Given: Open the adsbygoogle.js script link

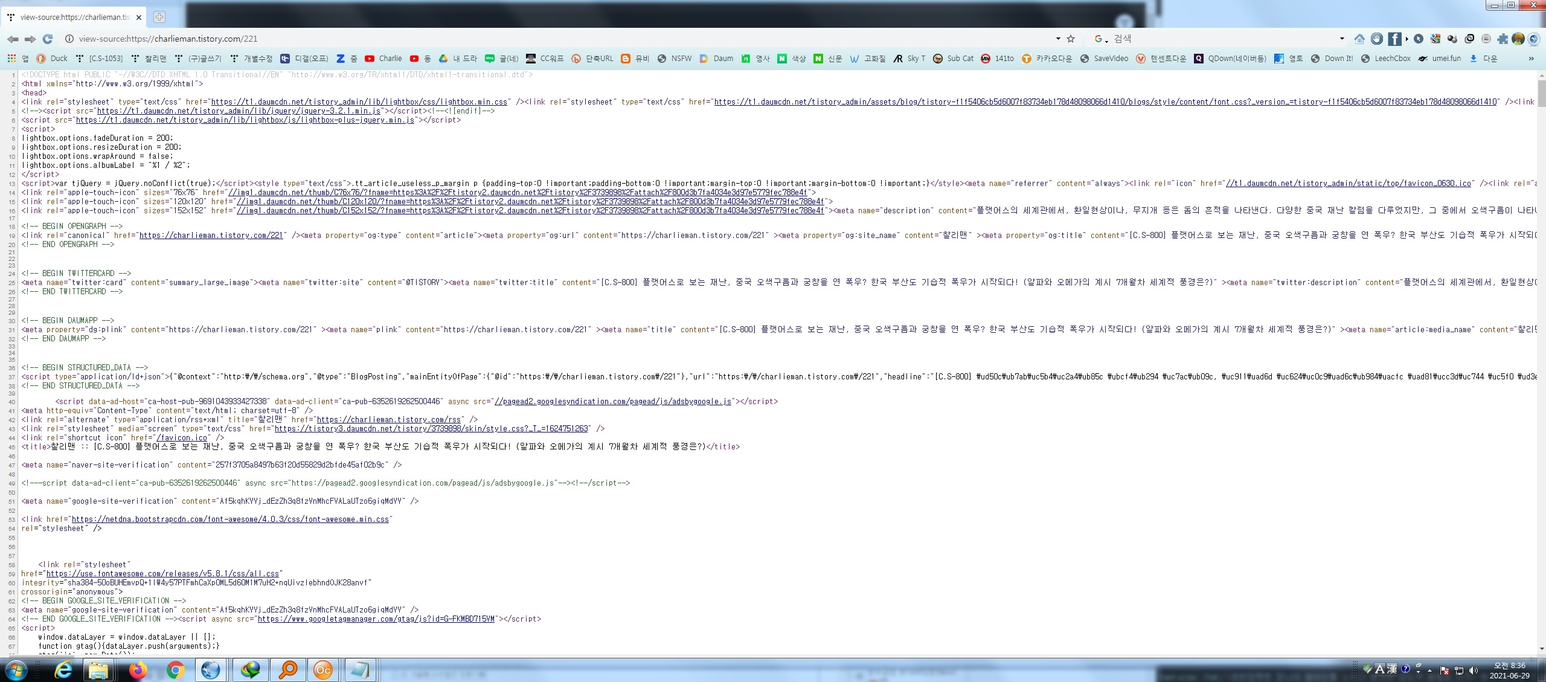Looking at the screenshot, I should 613,402.
